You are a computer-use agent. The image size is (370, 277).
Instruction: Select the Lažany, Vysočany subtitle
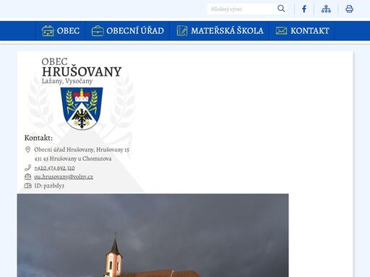(67, 81)
